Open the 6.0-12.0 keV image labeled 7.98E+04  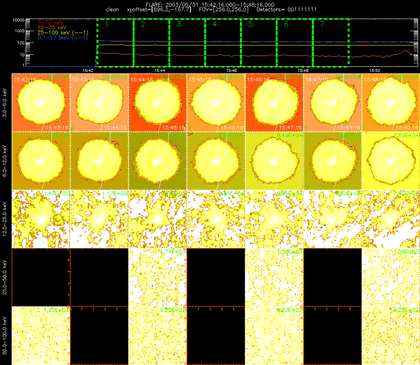click(332, 161)
